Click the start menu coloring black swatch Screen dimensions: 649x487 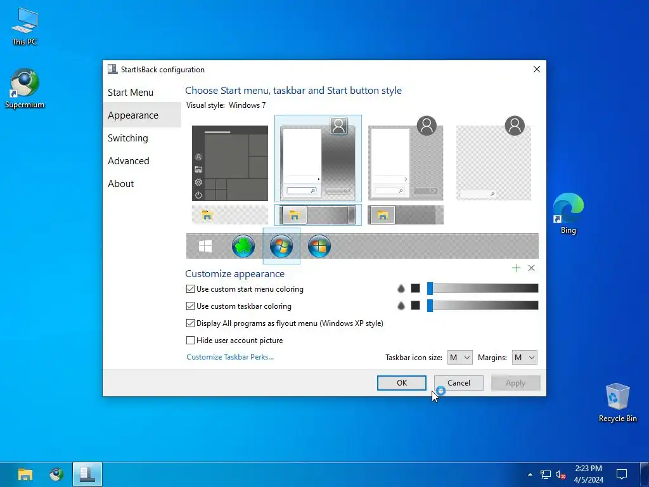click(416, 289)
